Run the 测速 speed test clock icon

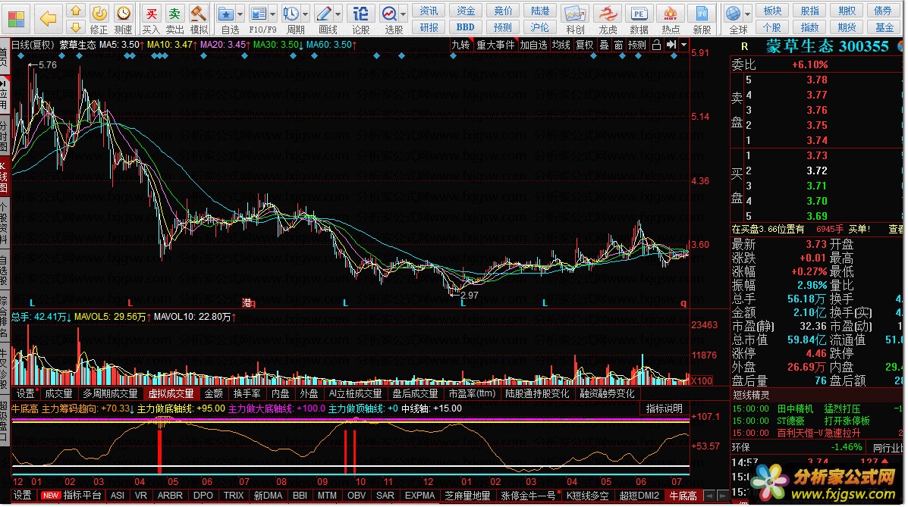click(124, 19)
